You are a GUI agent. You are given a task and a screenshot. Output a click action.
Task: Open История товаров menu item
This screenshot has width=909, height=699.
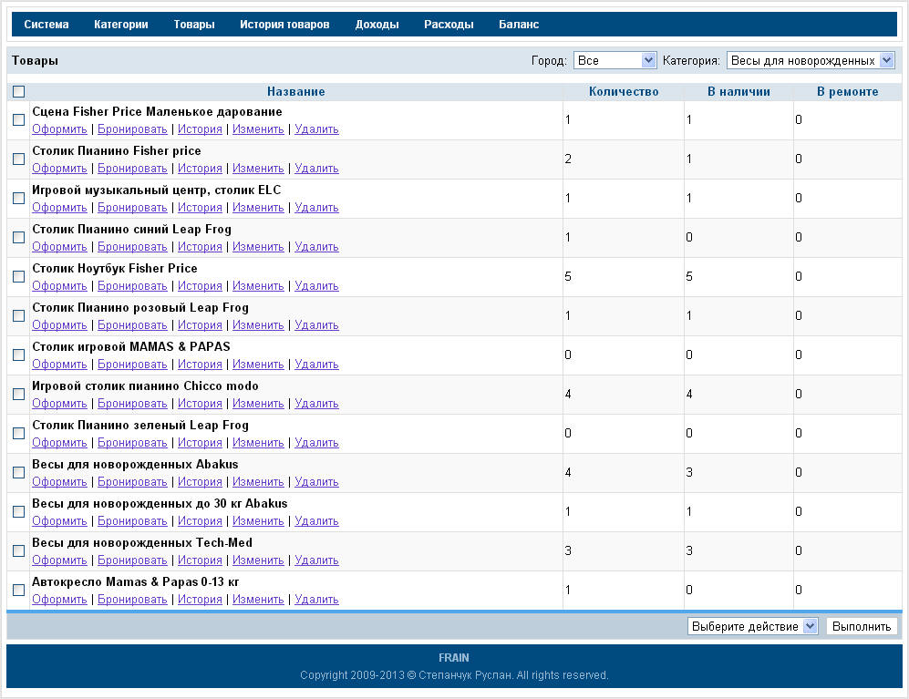tap(284, 25)
